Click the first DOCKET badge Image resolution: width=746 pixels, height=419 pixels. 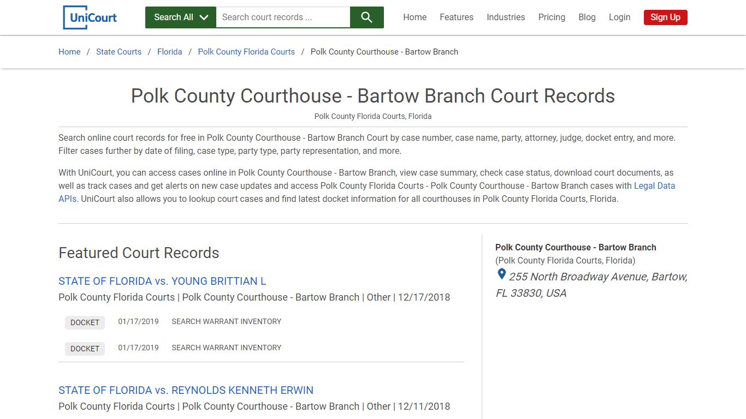(x=85, y=322)
